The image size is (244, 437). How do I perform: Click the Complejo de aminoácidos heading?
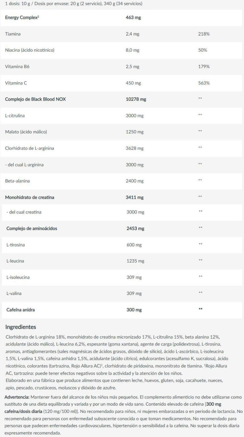click(x=32, y=228)
